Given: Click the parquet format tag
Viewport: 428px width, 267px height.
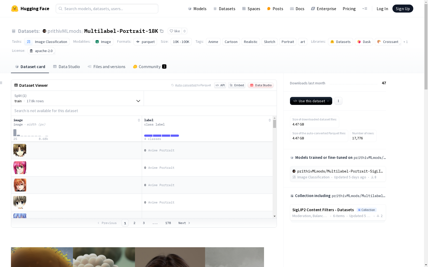Looking at the screenshot, I should (145, 42).
